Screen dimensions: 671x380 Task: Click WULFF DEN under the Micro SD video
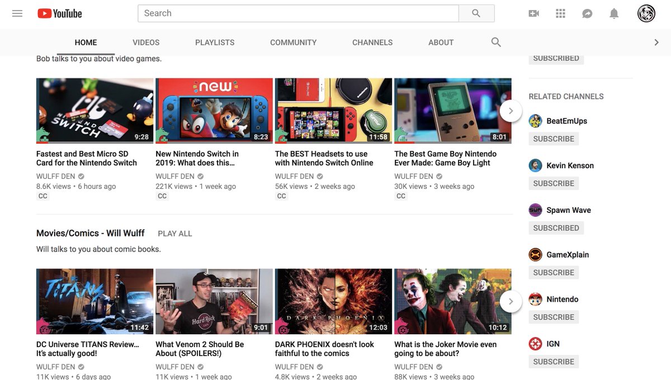(x=56, y=177)
